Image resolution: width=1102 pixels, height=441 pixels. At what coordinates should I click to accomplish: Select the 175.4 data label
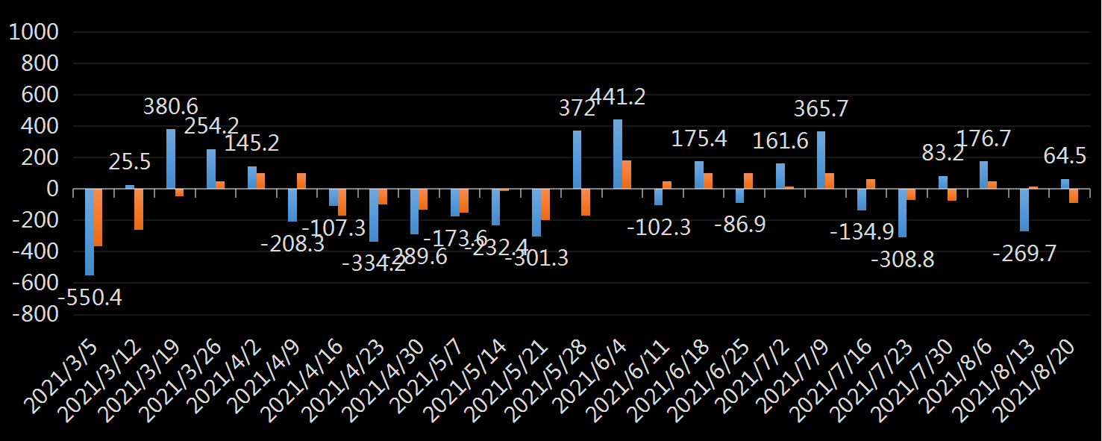[699, 139]
